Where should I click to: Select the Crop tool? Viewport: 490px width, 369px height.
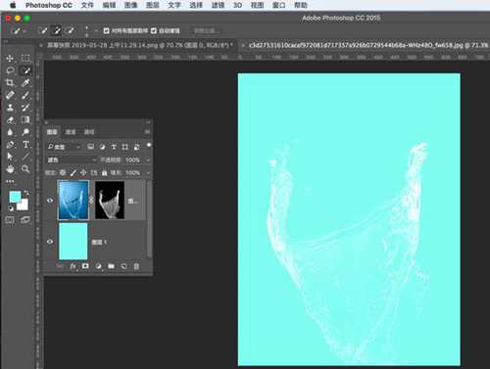pyautogui.click(x=10, y=82)
